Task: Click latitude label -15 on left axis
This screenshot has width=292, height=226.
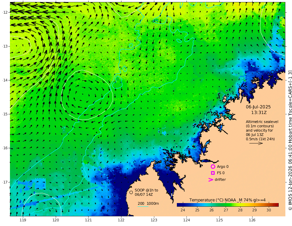Action: click(5, 114)
